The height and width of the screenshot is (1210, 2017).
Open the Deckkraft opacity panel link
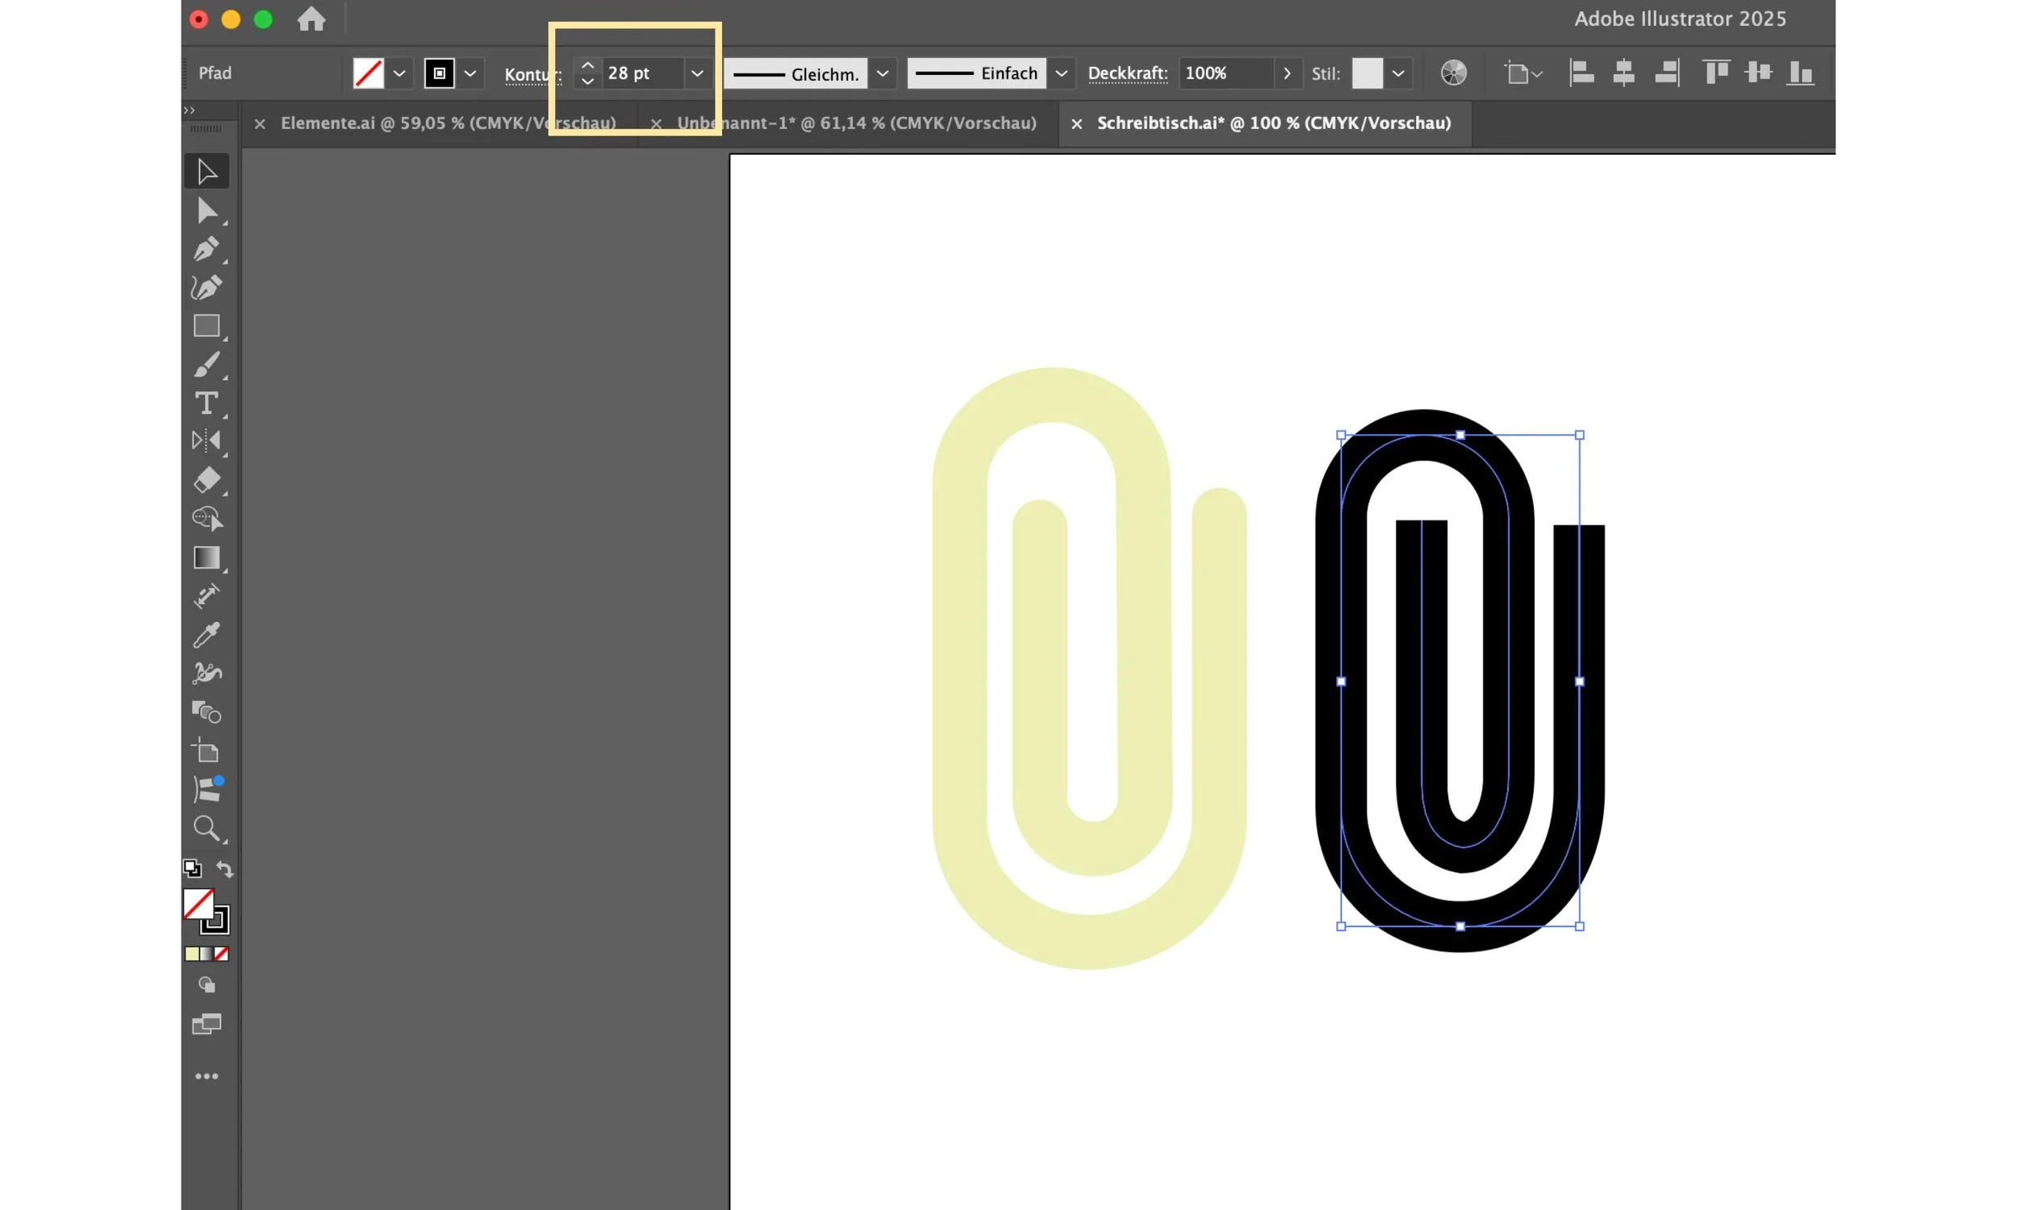[1127, 73]
